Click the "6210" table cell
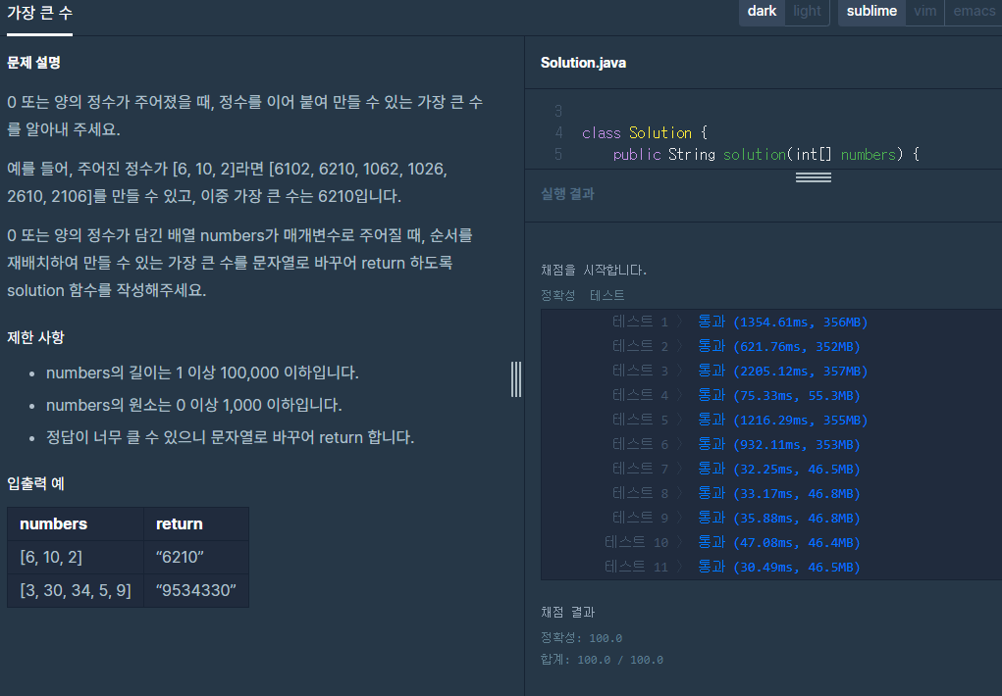Screen dimensions: 1002x696 (x=196, y=558)
